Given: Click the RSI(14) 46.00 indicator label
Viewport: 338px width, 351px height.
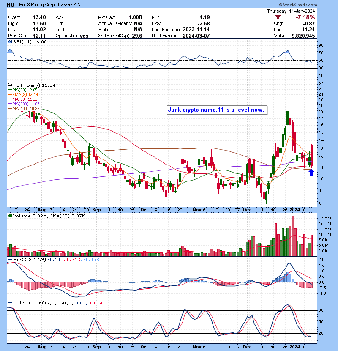Looking at the screenshot, I should (x=30, y=41).
